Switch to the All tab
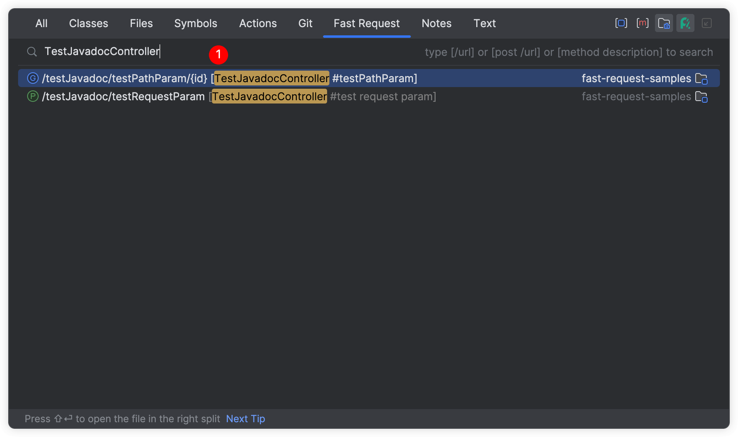The height and width of the screenshot is (437, 738). tap(42, 23)
